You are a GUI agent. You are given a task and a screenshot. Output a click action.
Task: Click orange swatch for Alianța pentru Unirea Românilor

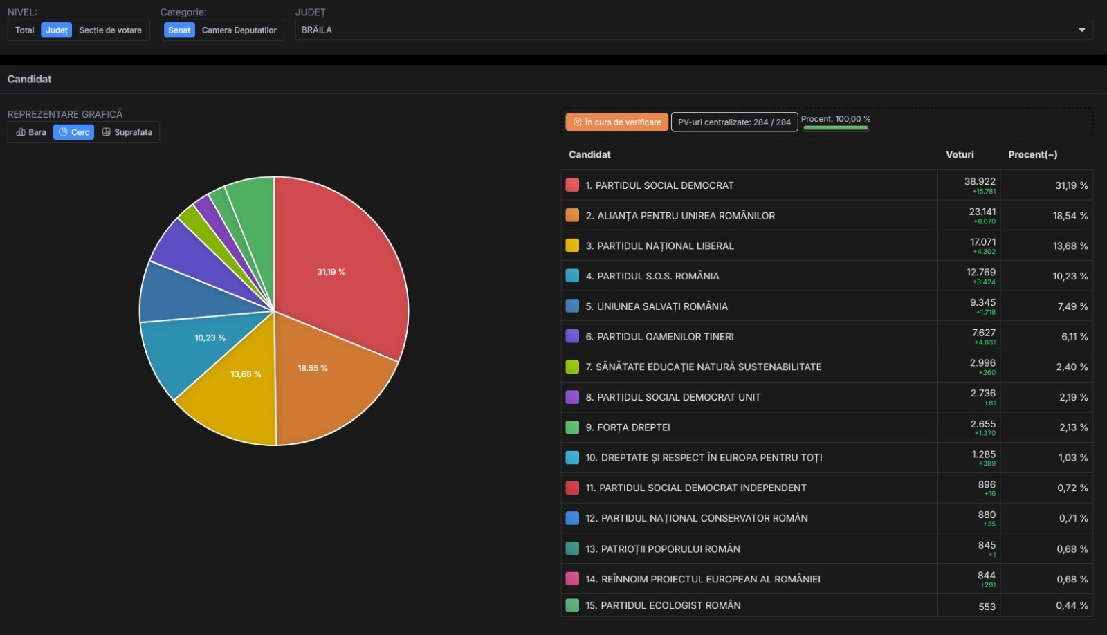tap(572, 216)
